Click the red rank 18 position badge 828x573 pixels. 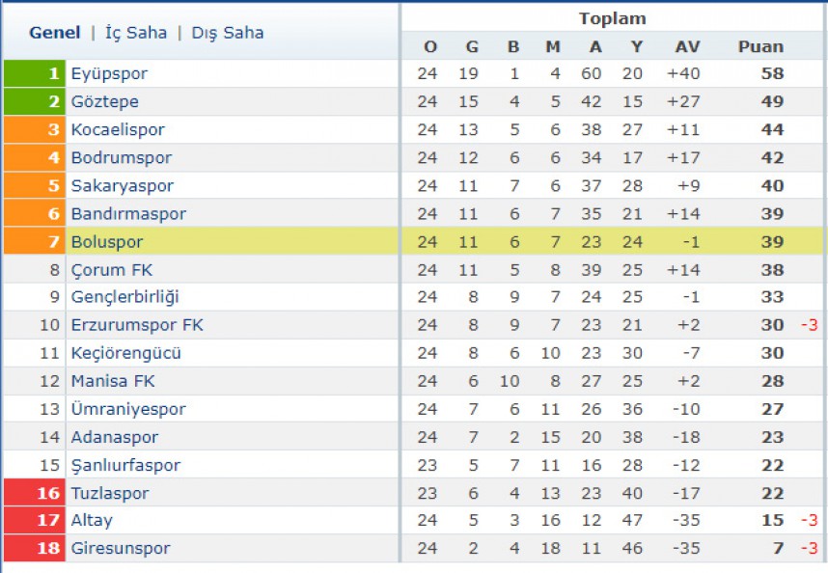35,548
